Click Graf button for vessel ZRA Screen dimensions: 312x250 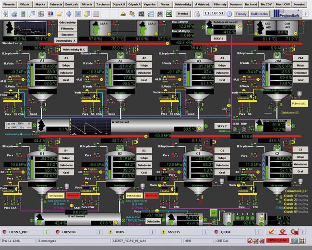click(300, 80)
